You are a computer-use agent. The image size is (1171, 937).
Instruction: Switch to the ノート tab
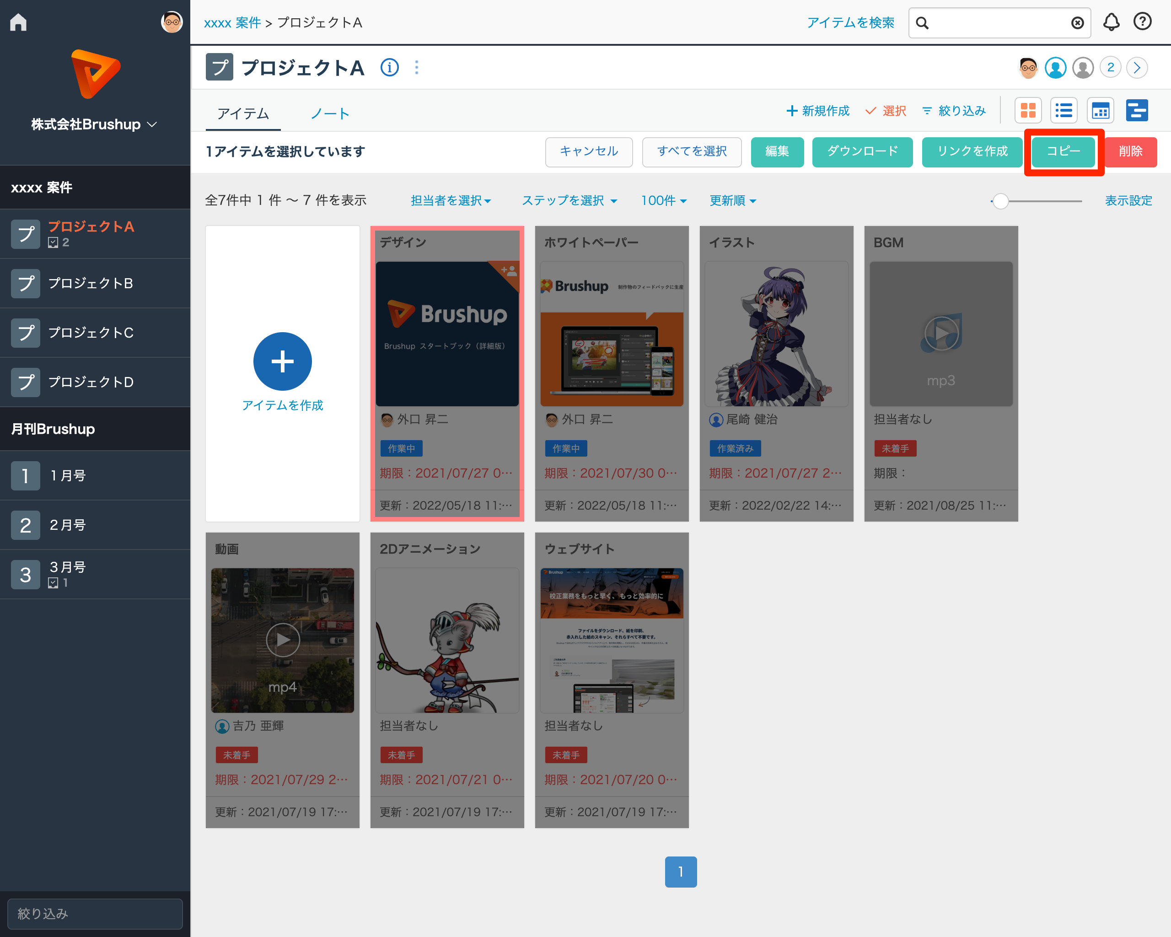click(330, 113)
